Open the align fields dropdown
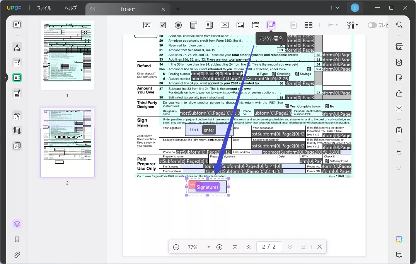 click(333, 25)
